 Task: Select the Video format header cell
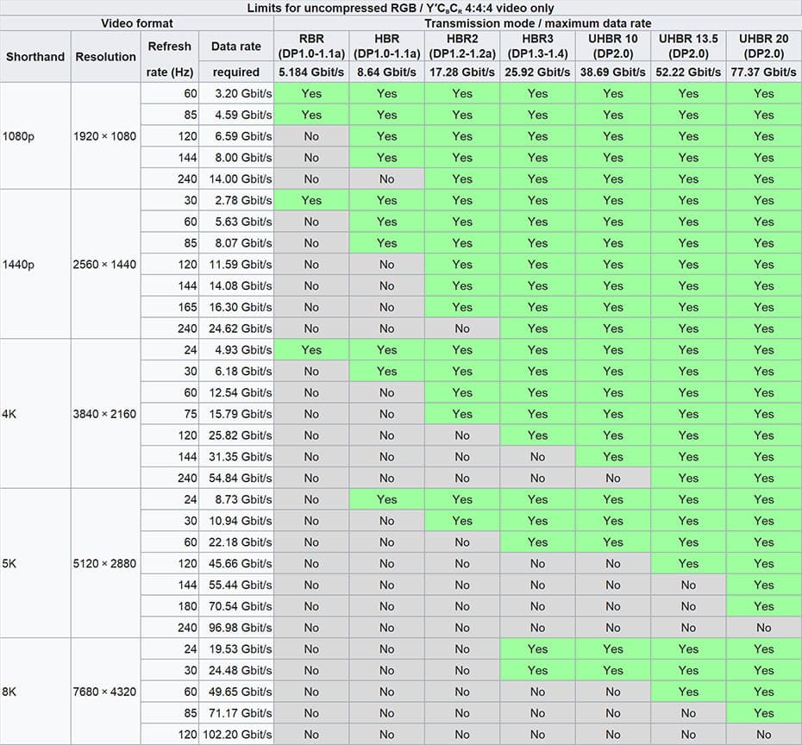[x=135, y=23]
